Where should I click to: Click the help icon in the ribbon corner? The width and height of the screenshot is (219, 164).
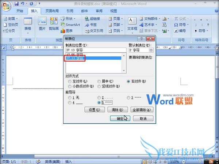pyautogui.click(x=217, y=11)
